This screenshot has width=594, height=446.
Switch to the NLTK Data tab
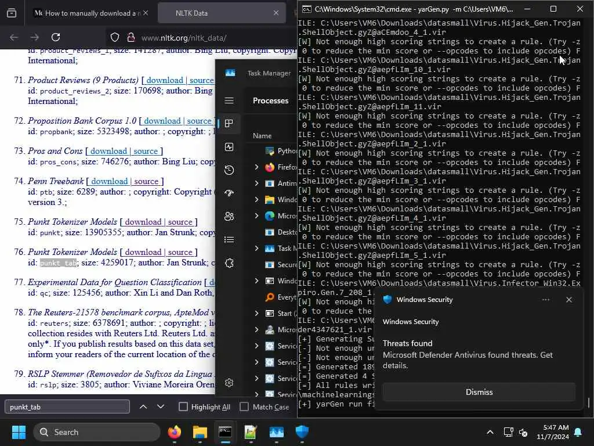pos(221,13)
